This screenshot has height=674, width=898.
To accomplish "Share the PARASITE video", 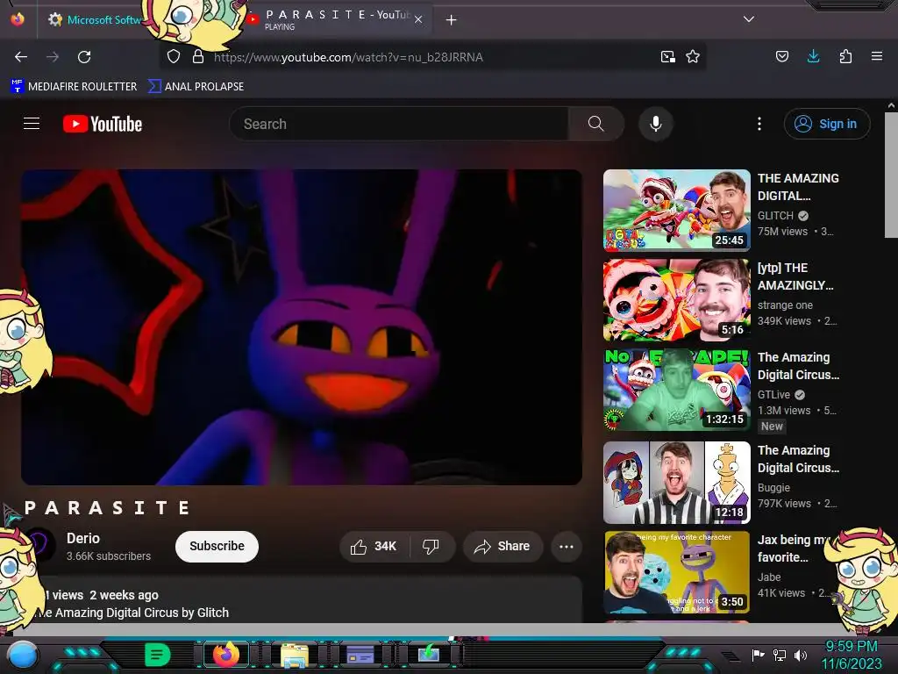I will point(502,546).
